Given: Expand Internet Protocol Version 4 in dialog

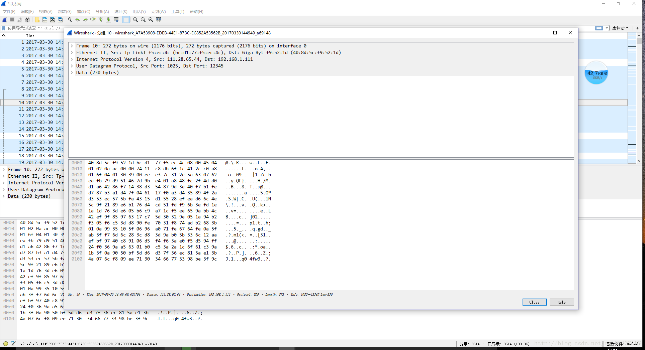Looking at the screenshot, I should [72, 59].
